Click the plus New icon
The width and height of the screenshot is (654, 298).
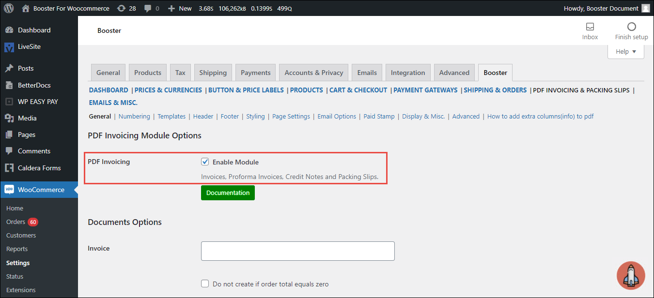(171, 8)
